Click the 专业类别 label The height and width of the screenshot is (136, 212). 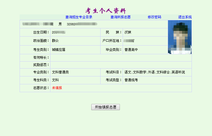click(x=41, y=72)
